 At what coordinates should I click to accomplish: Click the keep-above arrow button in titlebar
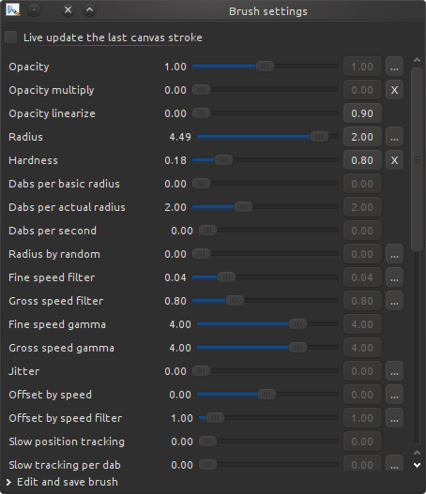[89, 10]
